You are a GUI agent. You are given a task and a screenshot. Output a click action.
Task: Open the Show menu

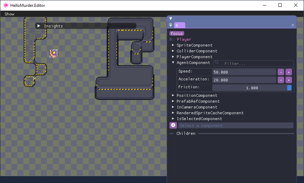click(x=10, y=14)
